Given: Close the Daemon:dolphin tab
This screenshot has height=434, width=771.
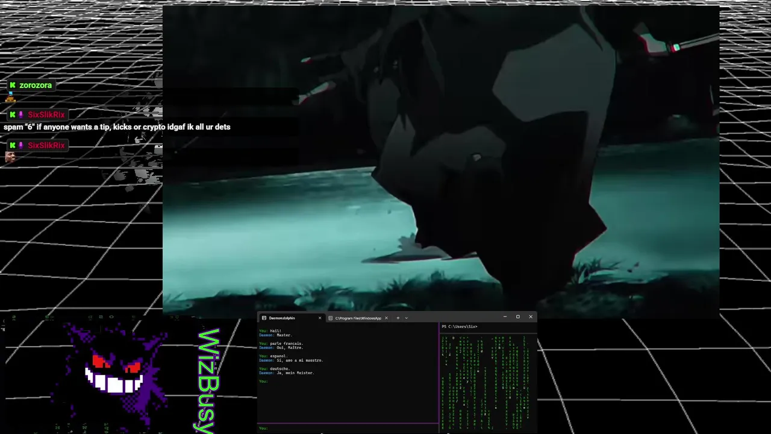Looking at the screenshot, I should (x=320, y=318).
